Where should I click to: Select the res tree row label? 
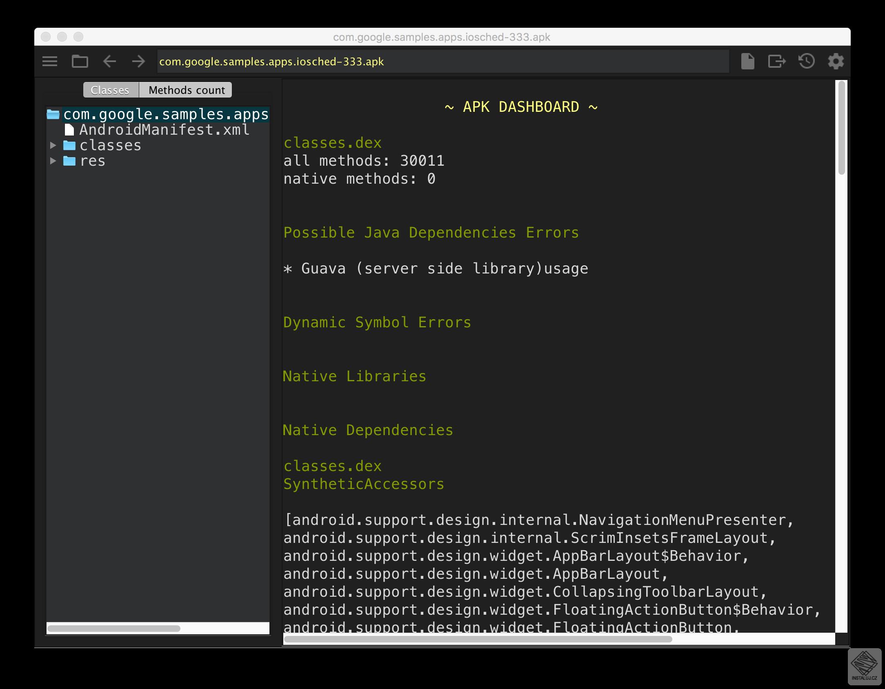(93, 161)
